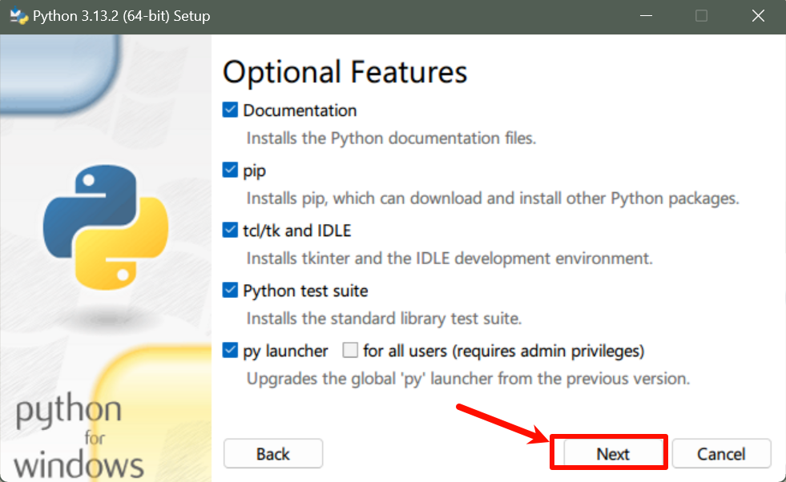Close the Python Setup window
Viewport: 786px width, 482px height.
(x=758, y=16)
